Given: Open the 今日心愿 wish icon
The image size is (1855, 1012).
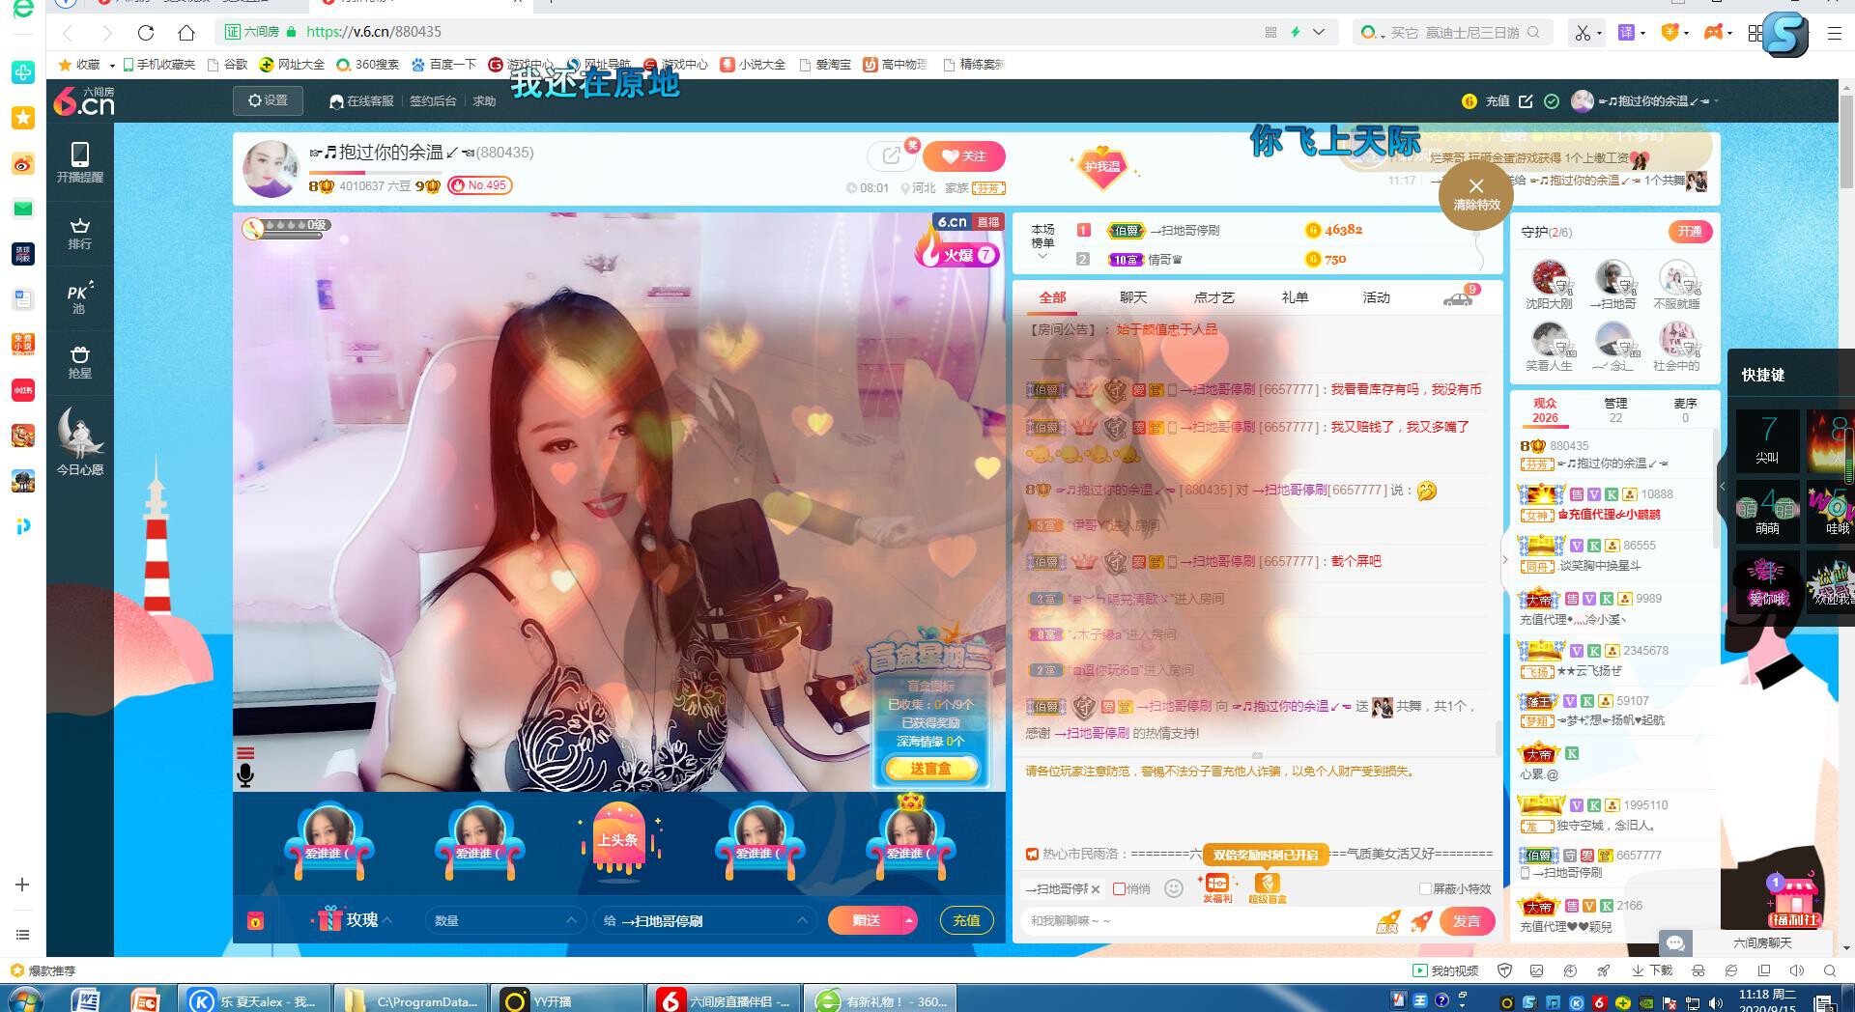Looking at the screenshot, I should [79, 442].
